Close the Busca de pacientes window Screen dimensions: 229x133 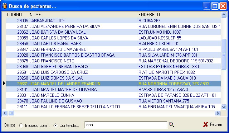(223, 6)
